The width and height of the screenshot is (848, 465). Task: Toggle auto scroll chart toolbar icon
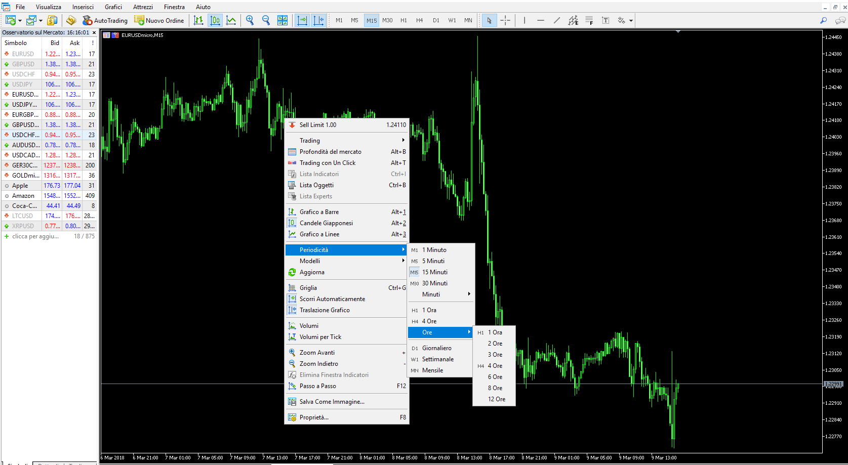(302, 20)
